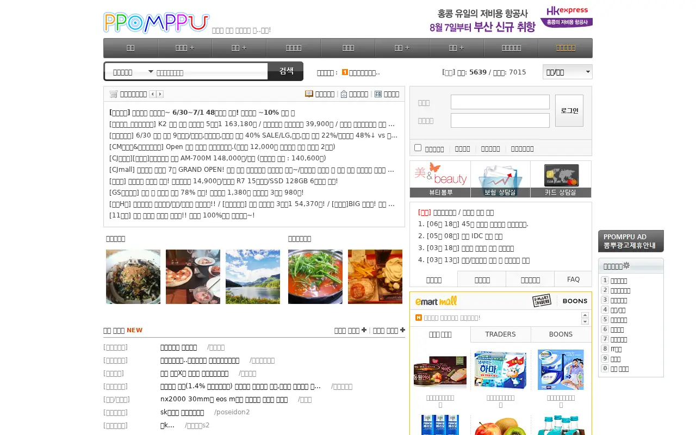
Task: Open the credit card banner
Action: pyautogui.click(x=561, y=179)
